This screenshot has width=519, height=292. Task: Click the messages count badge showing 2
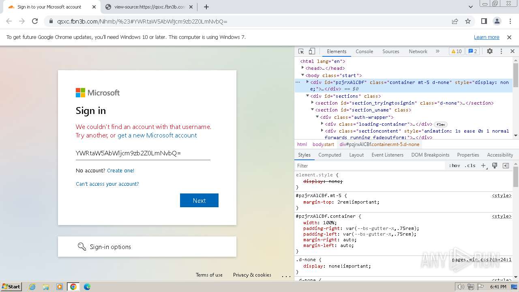(472, 52)
